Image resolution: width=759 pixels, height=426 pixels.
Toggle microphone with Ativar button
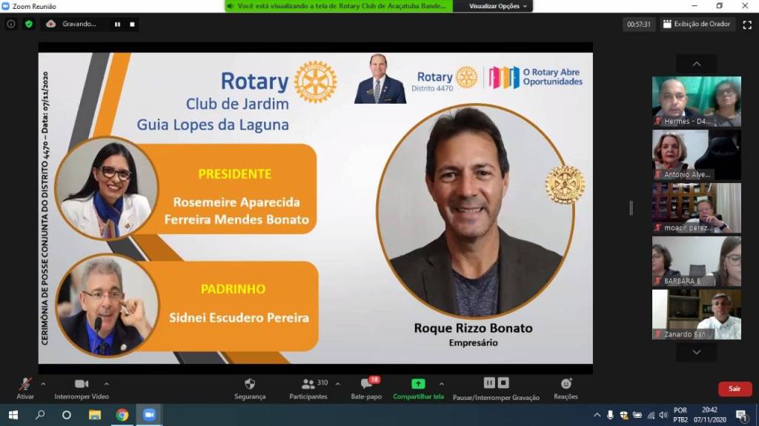(x=25, y=384)
